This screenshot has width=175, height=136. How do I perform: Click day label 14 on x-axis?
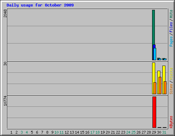[x=77, y=132]
